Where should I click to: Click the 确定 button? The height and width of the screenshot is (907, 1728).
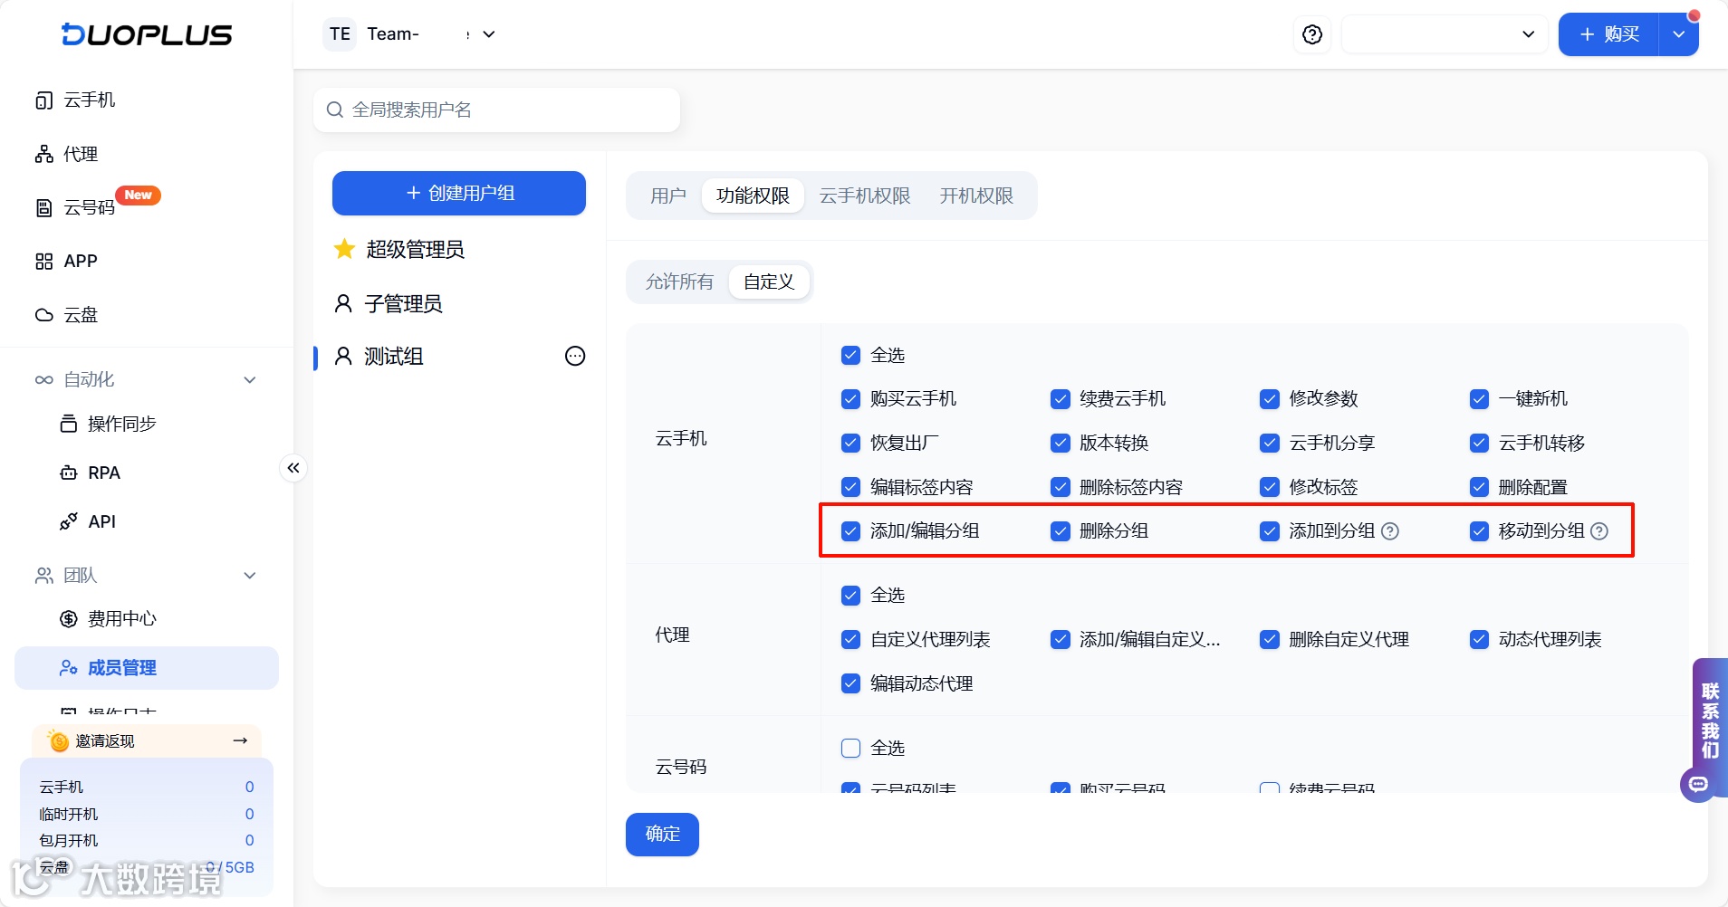click(662, 834)
